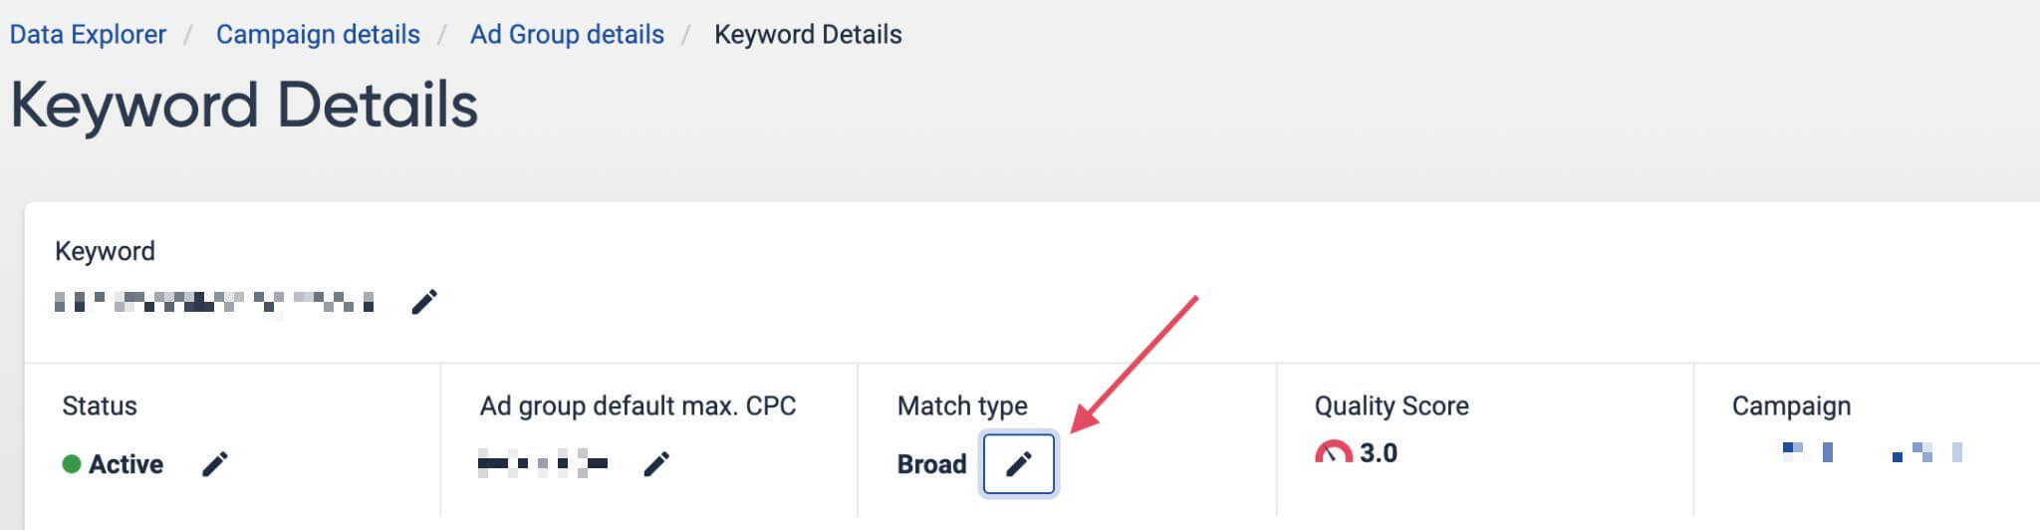Navigate to Ad Group details breadcrumb
2040x530 pixels.
pyautogui.click(x=567, y=35)
